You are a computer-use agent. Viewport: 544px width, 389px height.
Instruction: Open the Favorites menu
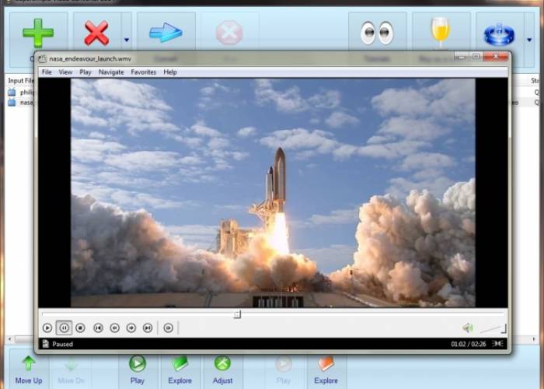pos(144,72)
